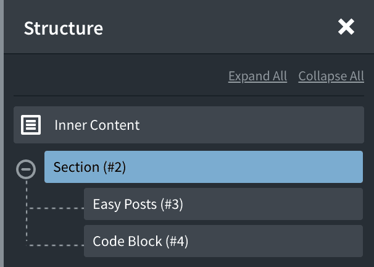Expand every tree node via Expand All
The height and width of the screenshot is (267, 374).
[x=257, y=76]
